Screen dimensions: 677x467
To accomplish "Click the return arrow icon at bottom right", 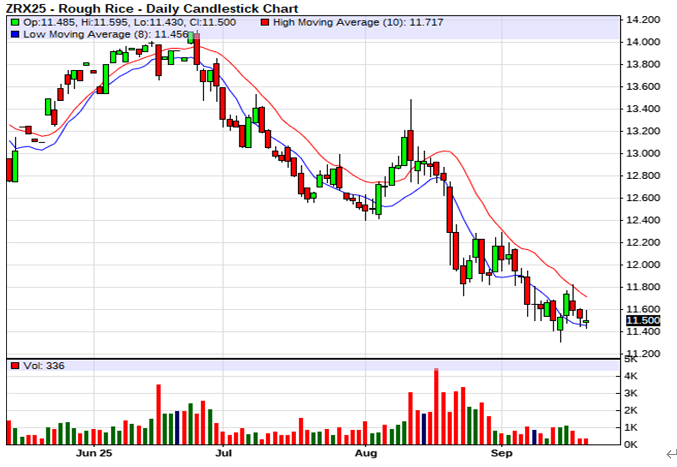I will 670,453.
